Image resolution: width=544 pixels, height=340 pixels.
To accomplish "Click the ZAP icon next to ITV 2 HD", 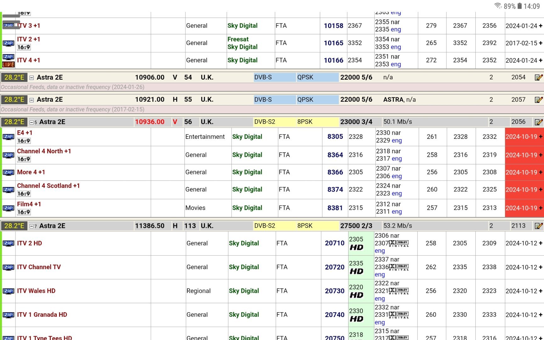I will (x=8, y=243).
